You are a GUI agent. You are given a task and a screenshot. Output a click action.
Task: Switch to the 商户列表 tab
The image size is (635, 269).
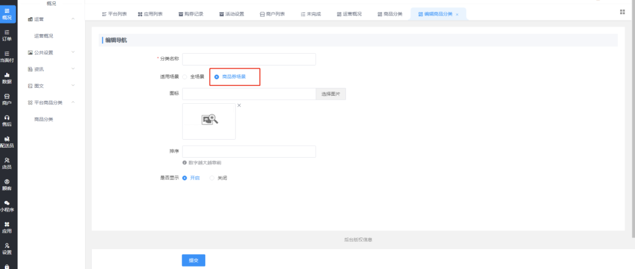point(272,14)
